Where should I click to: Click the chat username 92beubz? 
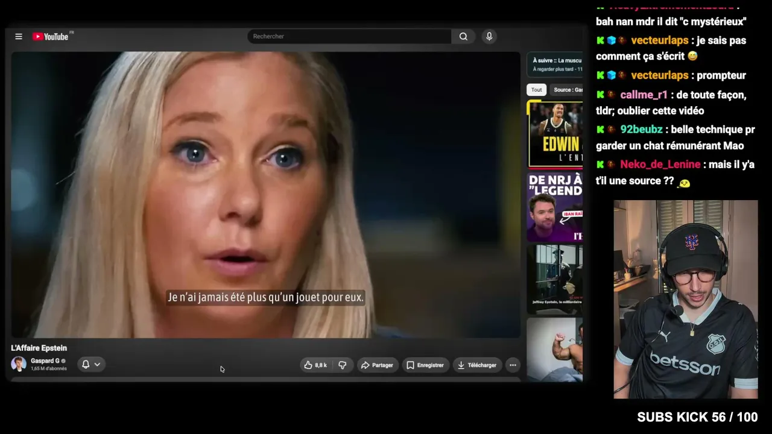[642, 130]
